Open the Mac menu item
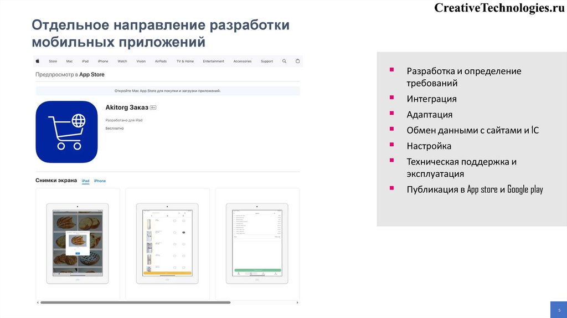Viewport: 567px width, 318px height. coord(69,61)
